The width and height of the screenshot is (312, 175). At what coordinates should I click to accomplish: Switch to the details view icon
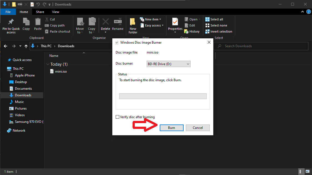coord(302,171)
